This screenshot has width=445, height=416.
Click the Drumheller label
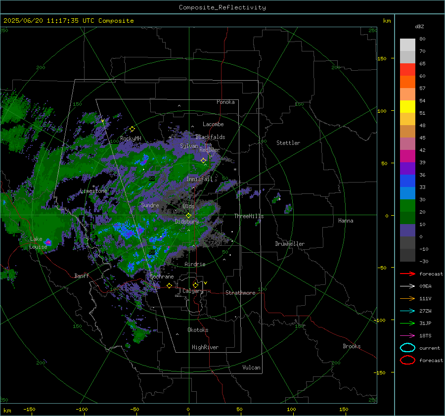coord(290,244)
